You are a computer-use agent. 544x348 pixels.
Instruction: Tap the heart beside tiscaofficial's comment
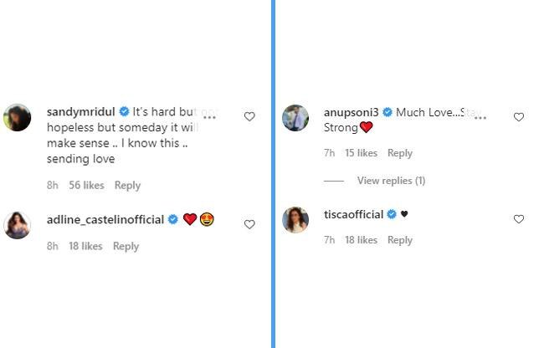coord(518,219)
